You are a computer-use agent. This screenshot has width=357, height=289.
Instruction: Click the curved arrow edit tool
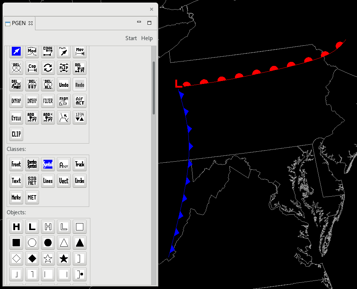coord(64,117)
